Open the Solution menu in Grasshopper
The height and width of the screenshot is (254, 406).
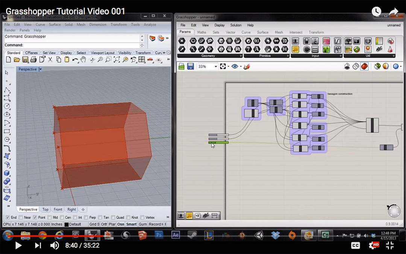pos(236,25)
